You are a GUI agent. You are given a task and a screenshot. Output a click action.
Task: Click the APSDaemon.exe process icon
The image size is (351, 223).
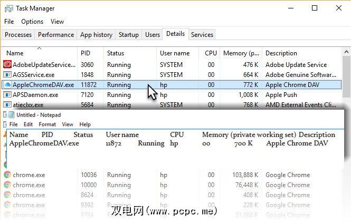coord(7,95)
